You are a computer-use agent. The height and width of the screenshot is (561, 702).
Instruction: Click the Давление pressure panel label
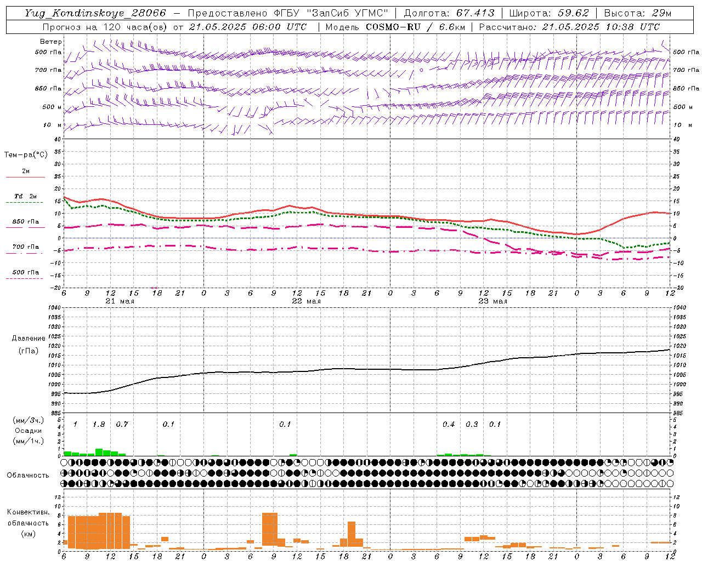pos(29,339)
